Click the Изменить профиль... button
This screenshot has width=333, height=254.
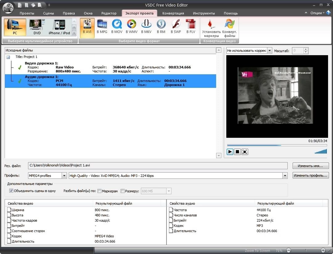(310, 175)
